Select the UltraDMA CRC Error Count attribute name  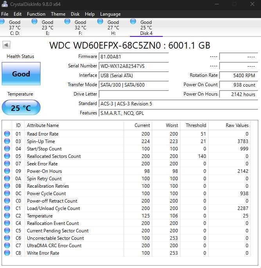tap(54, 246)
